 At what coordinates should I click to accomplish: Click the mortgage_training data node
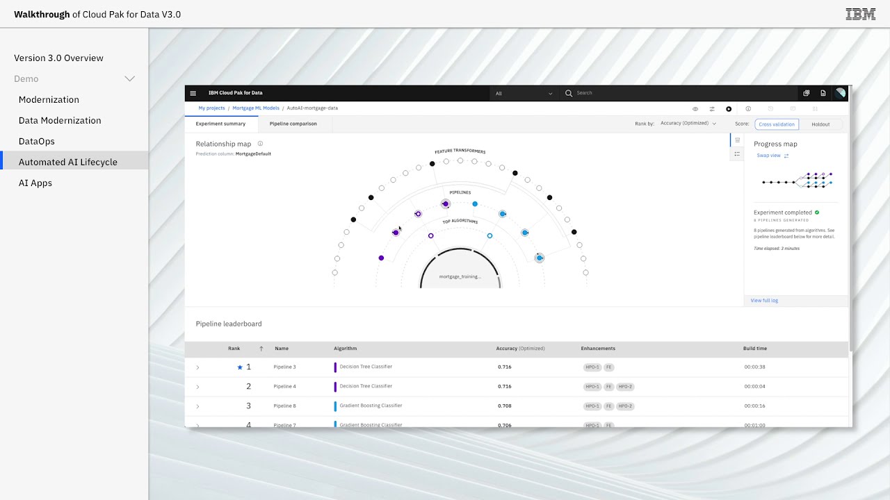tap(460, 269)
